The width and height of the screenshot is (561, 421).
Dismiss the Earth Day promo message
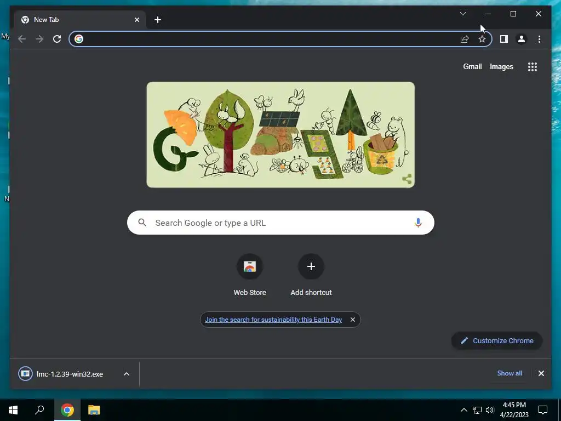pyautogui.click(x=353, y=320)
